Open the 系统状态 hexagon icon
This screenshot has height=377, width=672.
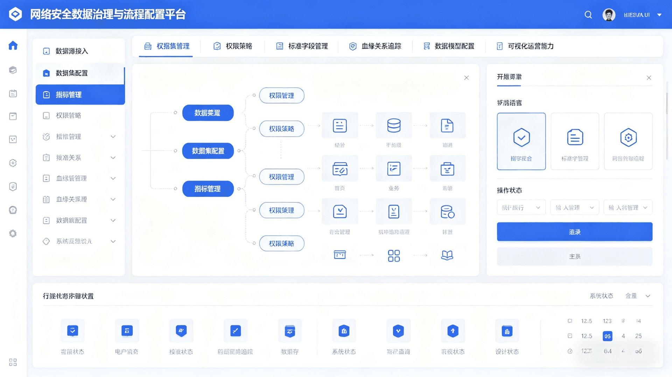[x=344, y=331]
